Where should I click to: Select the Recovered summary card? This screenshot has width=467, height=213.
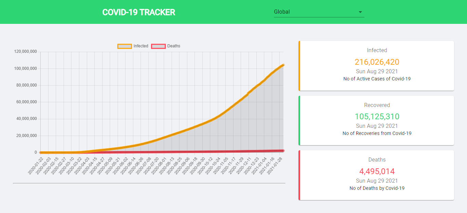pos(376,120)
